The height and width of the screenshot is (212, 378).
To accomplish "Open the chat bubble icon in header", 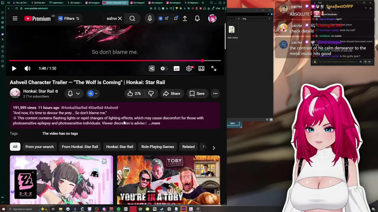I will click(176, 19).
